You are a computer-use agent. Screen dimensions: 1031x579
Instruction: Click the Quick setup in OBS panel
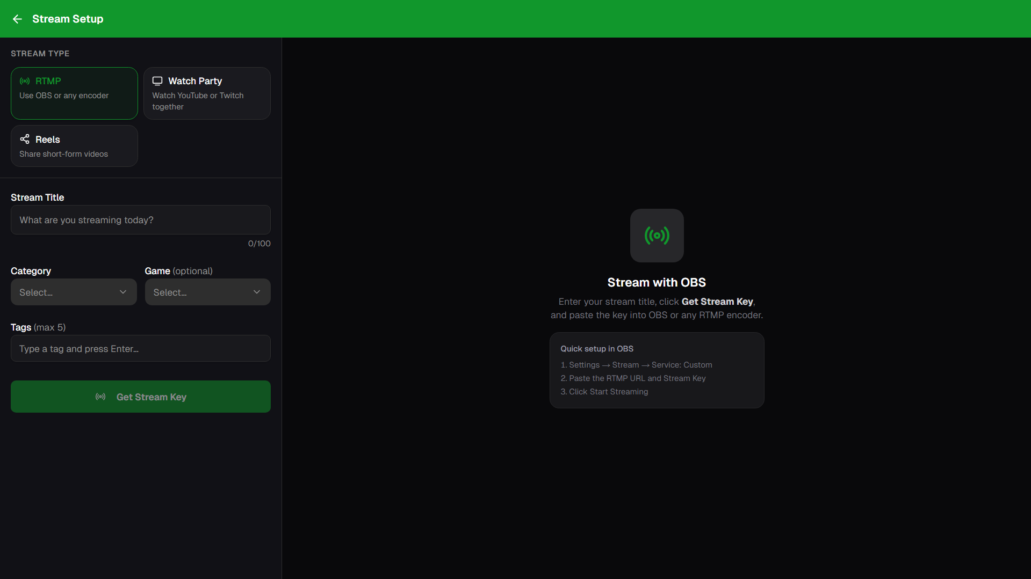tap(657, 370)
